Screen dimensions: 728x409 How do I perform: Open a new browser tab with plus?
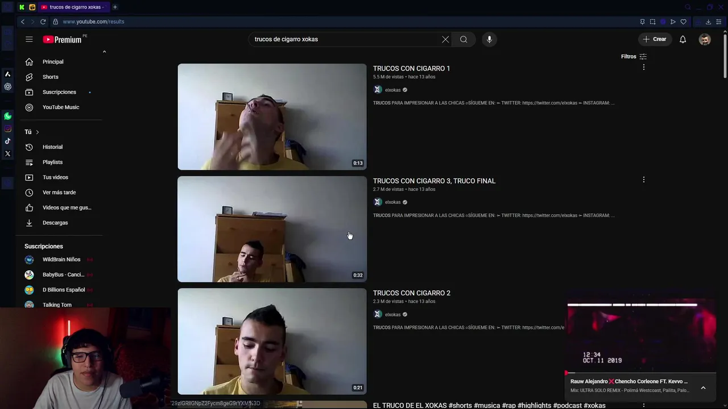pos(115,7)
